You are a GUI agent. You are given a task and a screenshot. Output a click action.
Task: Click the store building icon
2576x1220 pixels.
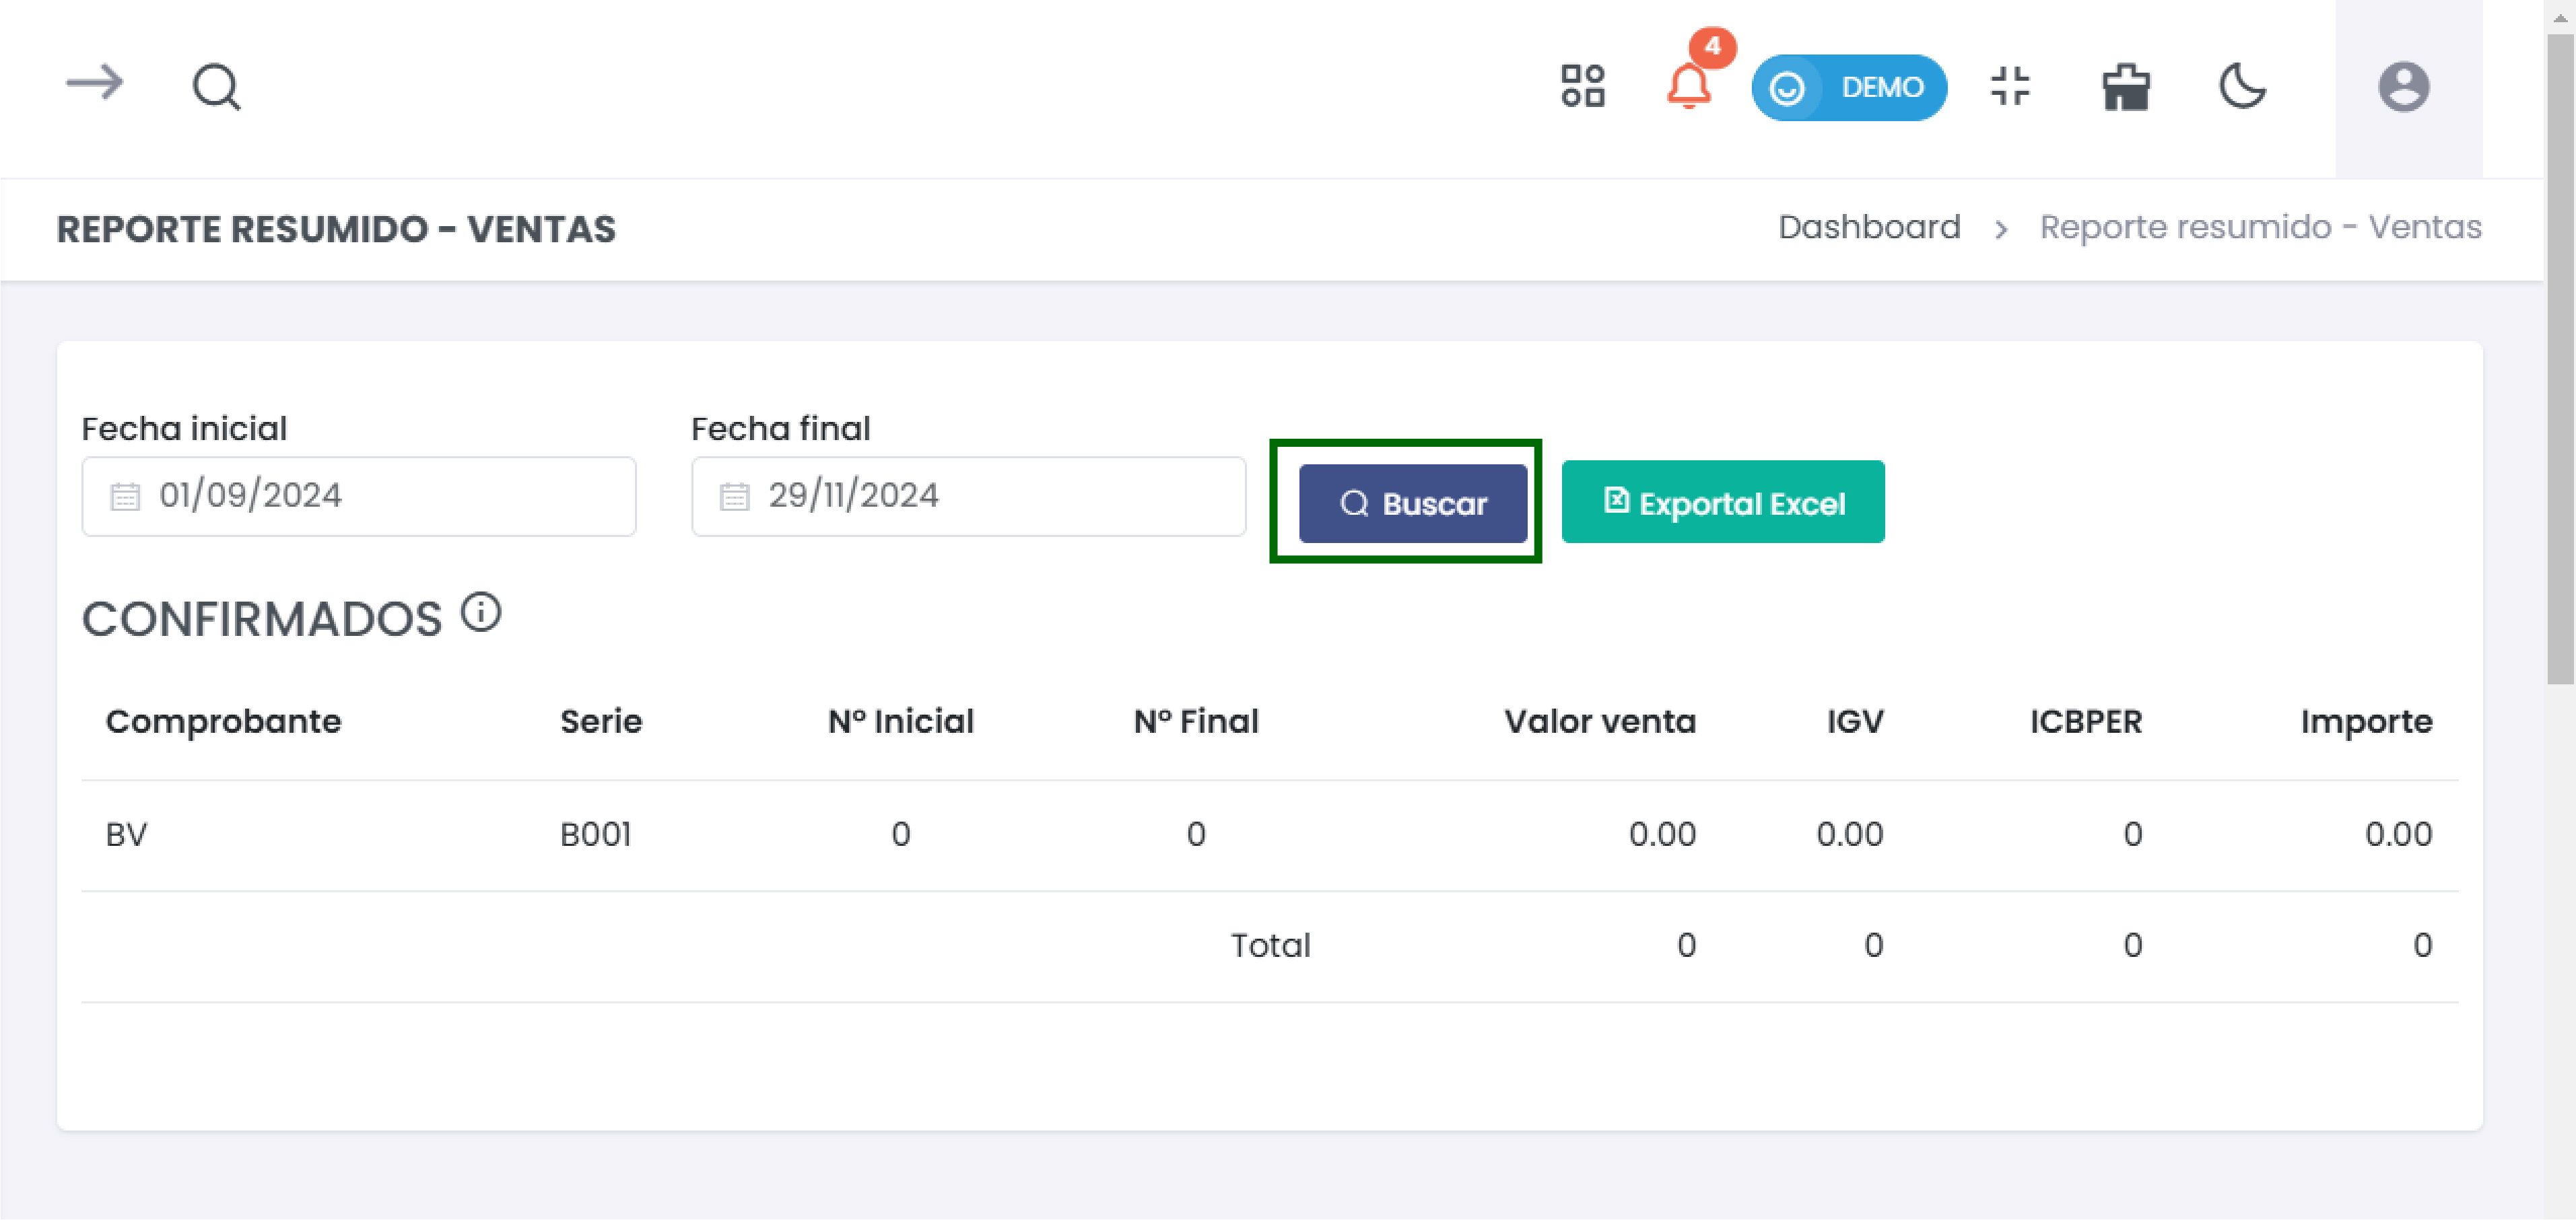[x=2126, y=87]
